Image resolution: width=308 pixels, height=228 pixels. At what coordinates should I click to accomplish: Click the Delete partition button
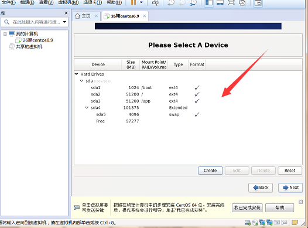[263, 171]
